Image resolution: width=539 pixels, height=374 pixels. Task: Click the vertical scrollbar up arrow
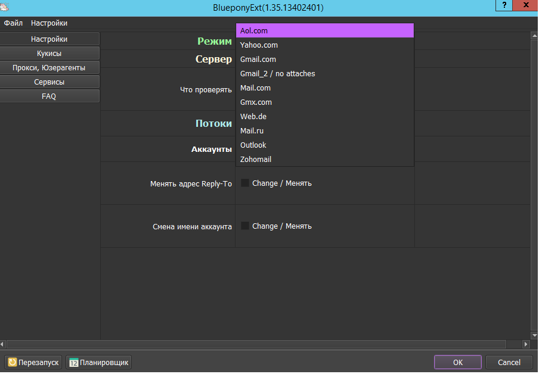point(535,35)
